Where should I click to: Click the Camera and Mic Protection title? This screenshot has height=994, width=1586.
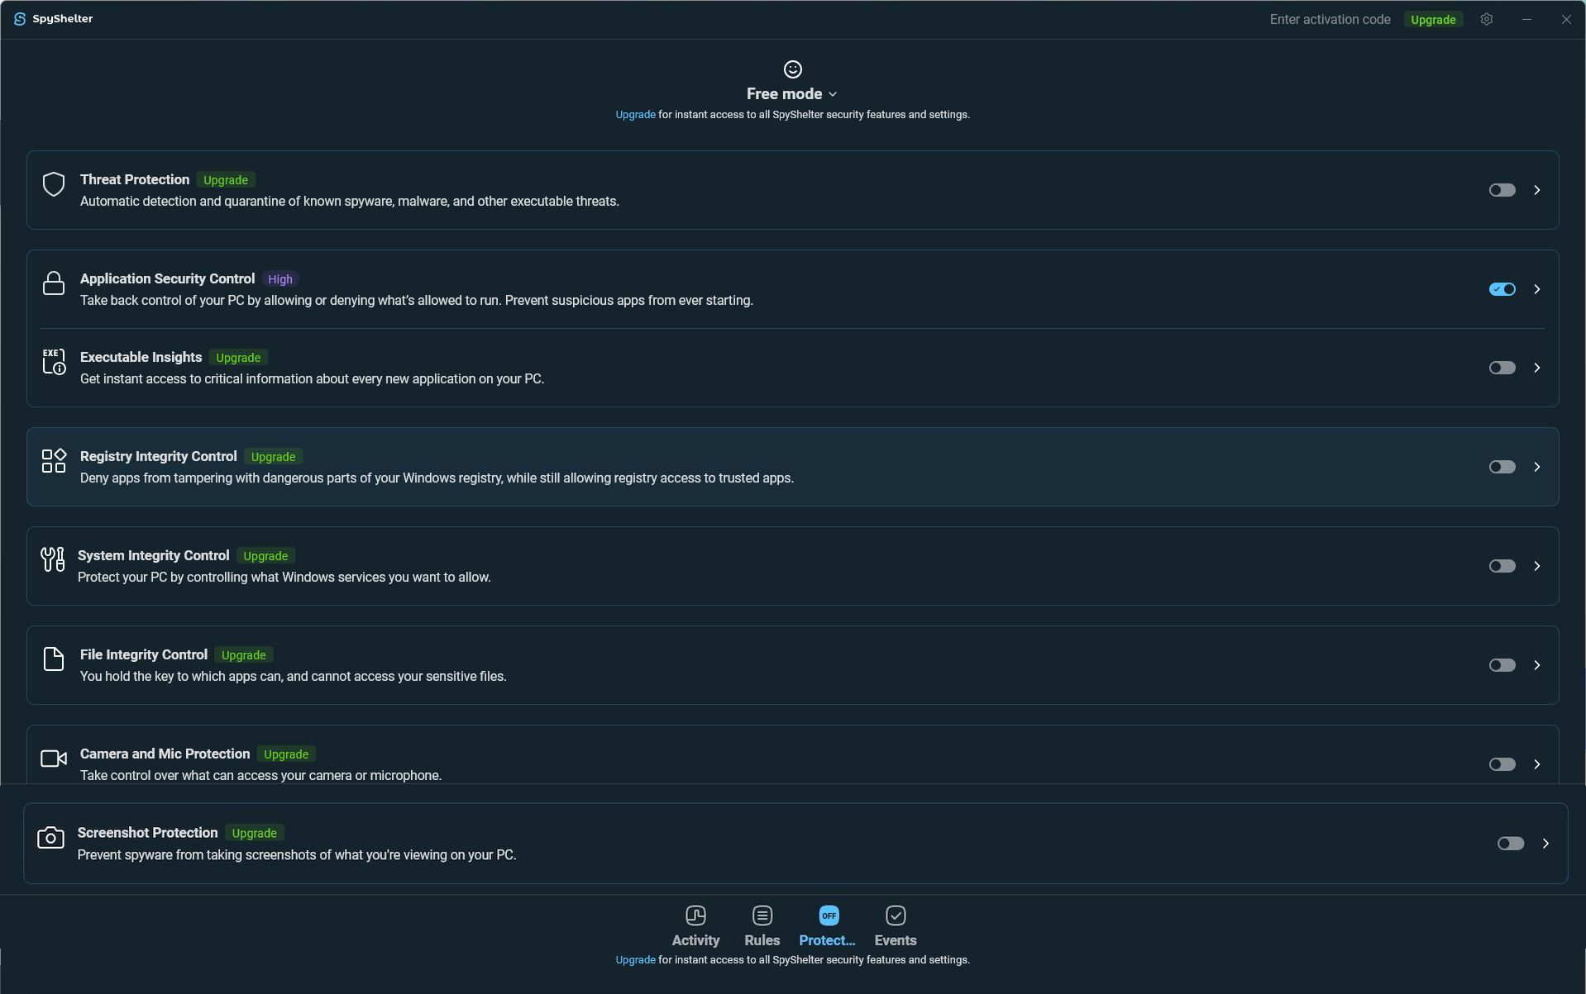click(x=165, y=754)
